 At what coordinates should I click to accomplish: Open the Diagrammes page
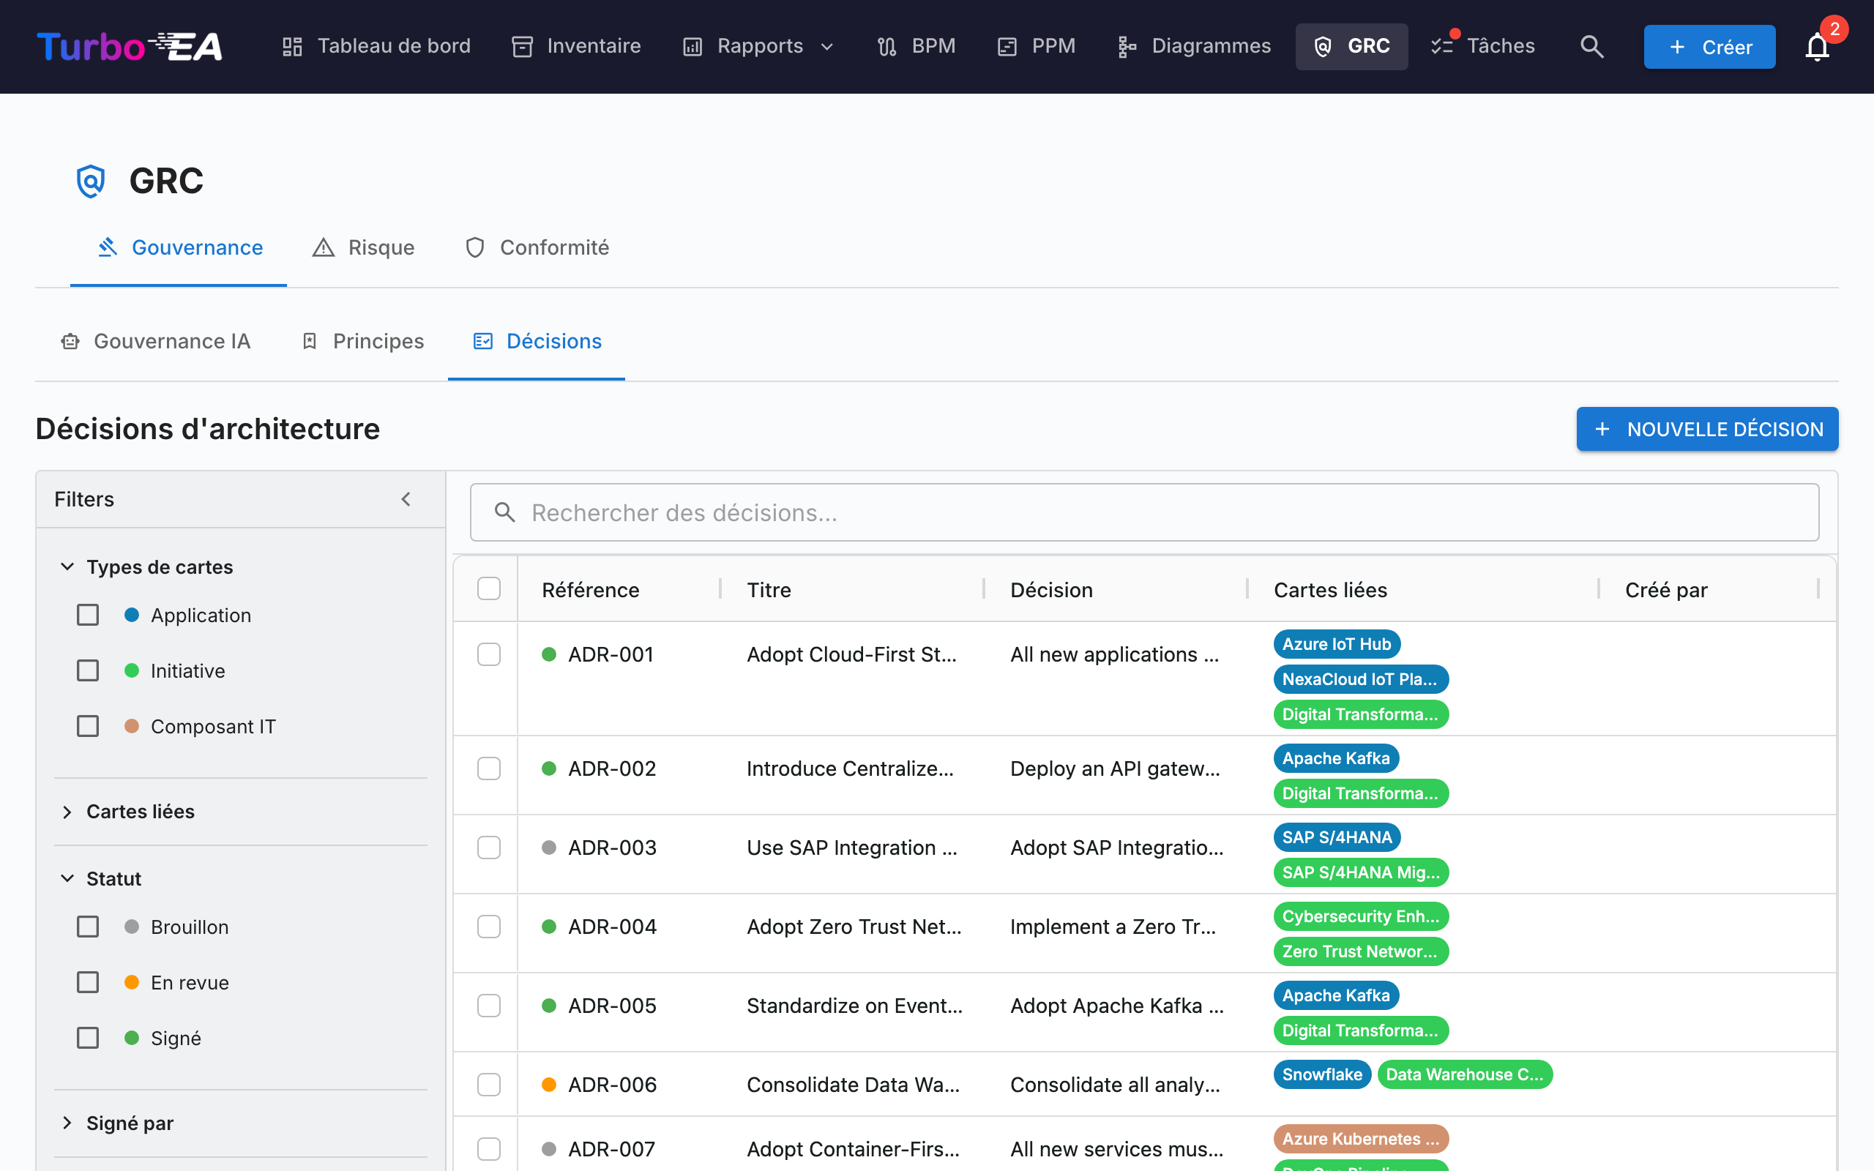point(1193,46)
